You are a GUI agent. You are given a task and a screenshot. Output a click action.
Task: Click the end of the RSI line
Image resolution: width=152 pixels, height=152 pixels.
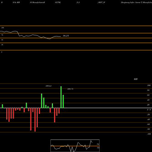point(60,36)
